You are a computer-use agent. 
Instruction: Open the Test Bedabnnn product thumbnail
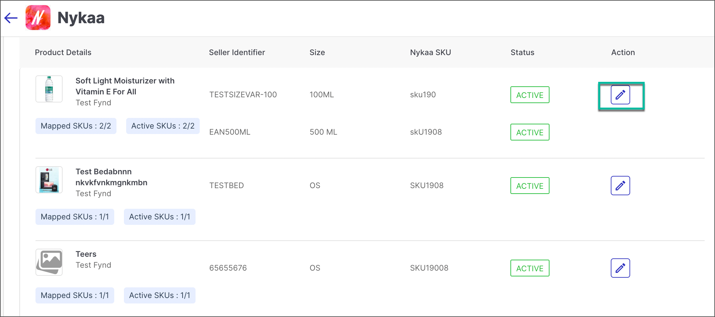pos(49,180)
